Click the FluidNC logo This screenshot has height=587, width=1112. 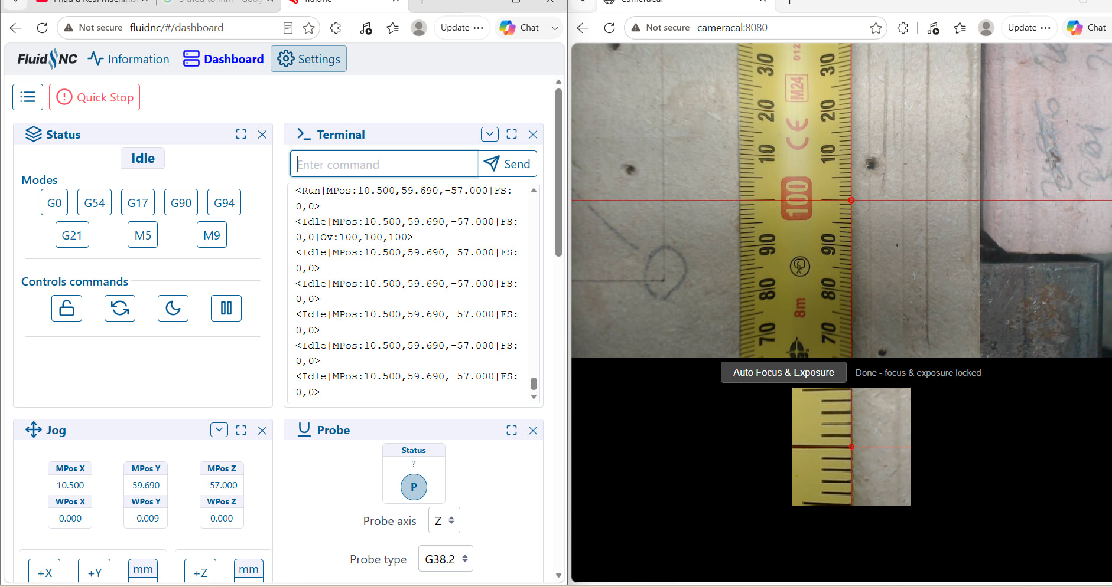tap(47, 59)
